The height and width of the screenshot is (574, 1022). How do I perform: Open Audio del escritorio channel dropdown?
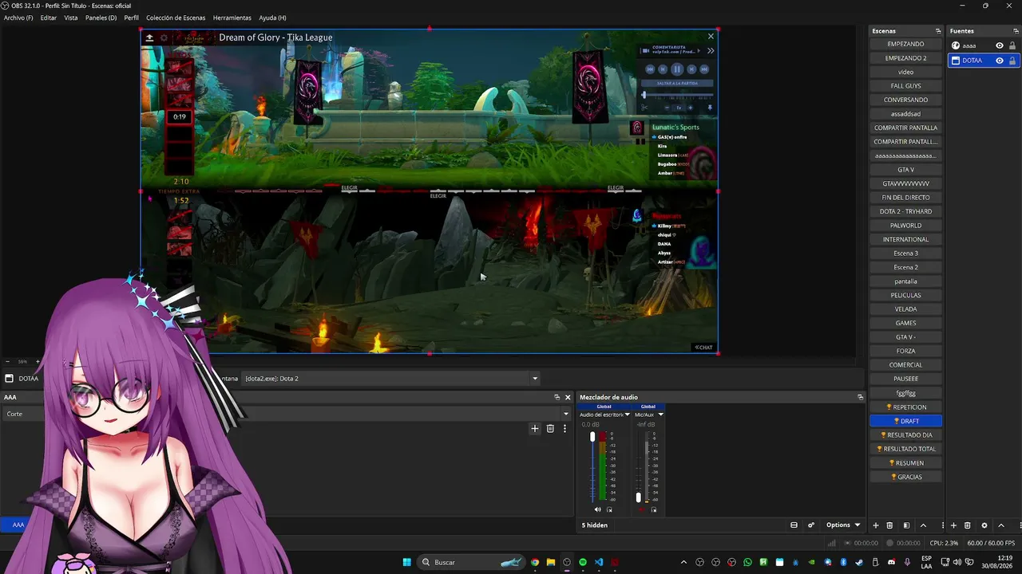627,415
